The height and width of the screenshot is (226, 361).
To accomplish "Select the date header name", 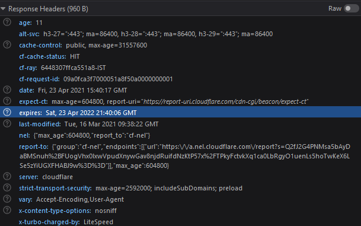I will point(27,90).
